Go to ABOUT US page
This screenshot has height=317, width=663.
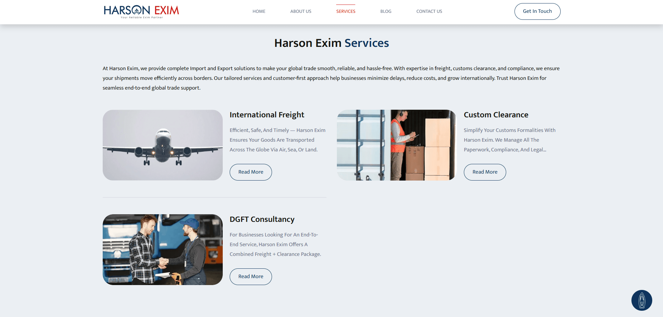pos(301,11)
